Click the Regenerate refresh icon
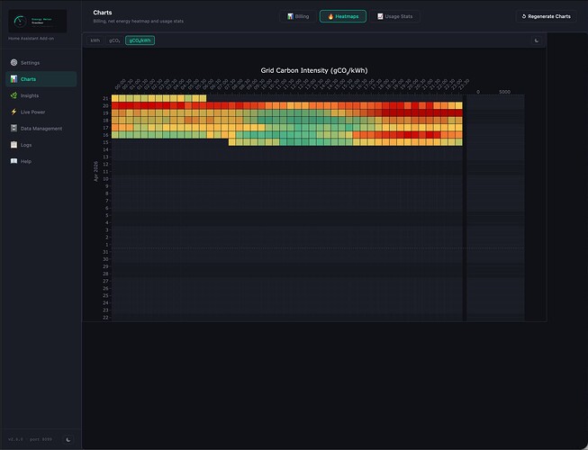The image size is (588, 450). 524,16
